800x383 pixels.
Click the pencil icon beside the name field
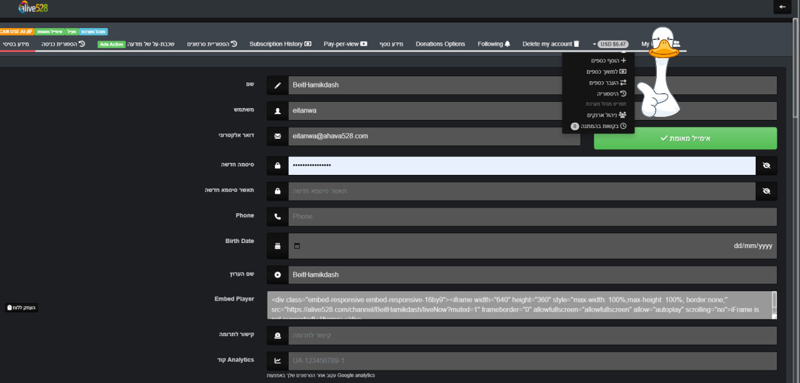click(277, 86)
